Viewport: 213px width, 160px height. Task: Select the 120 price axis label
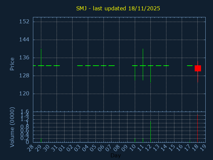pos(24,94)
